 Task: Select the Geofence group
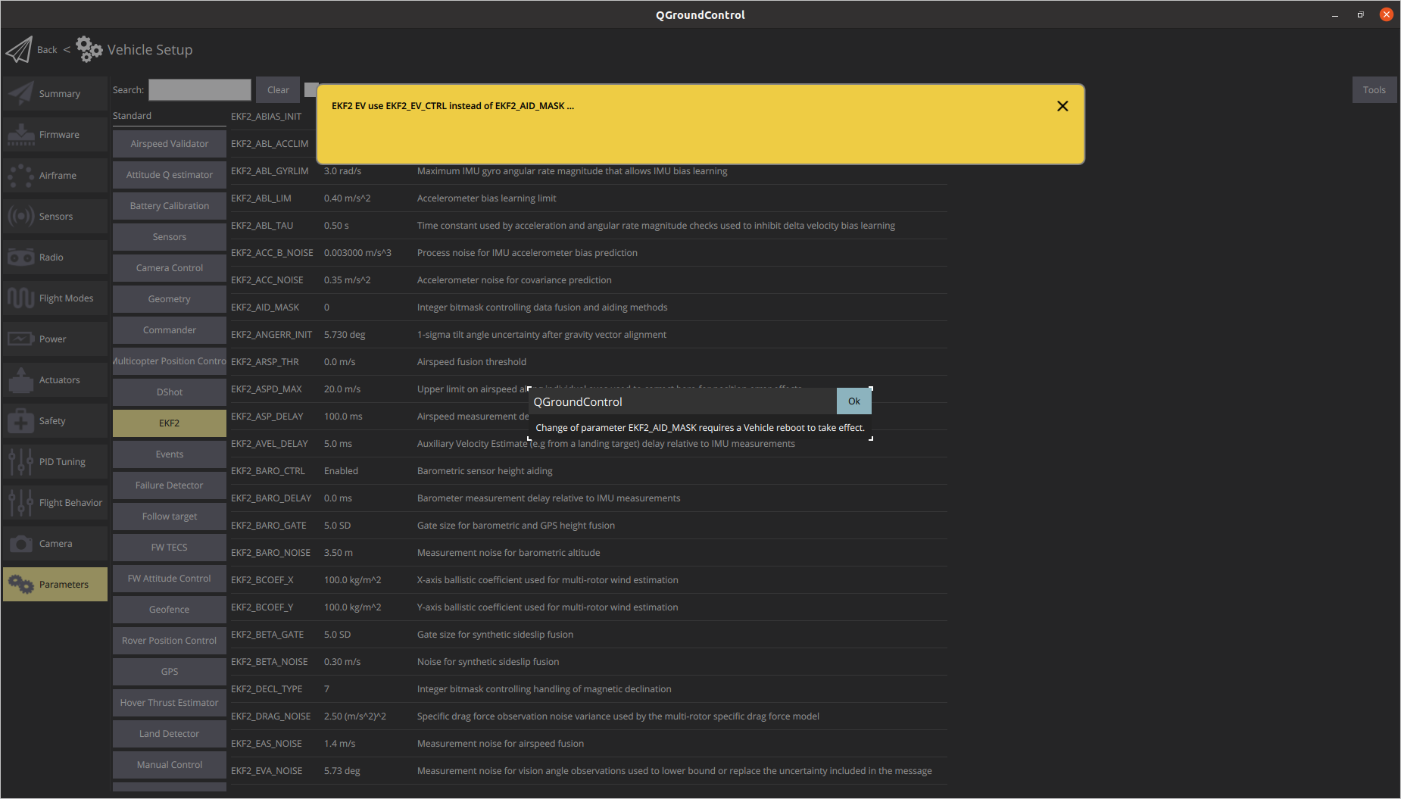[x=170, y=610]
